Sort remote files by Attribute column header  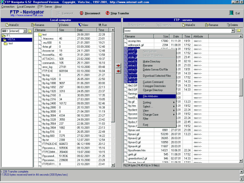click(200, 37)
